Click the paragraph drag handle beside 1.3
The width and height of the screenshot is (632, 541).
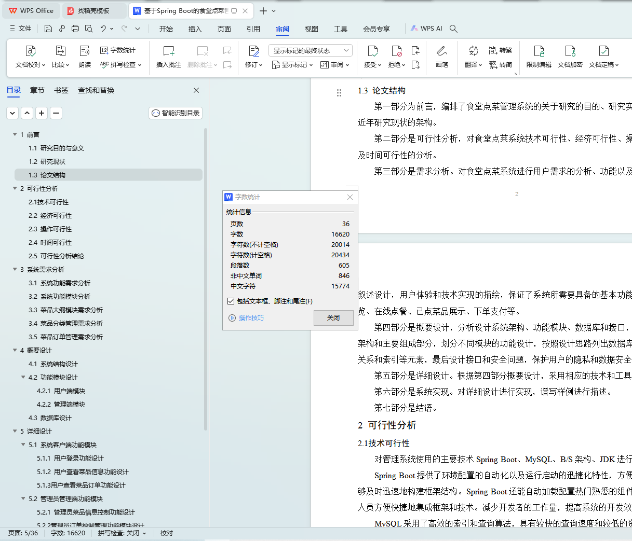click(x=339, y=93)
